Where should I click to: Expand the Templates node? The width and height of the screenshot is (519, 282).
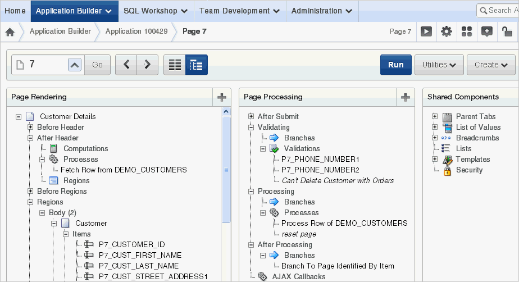[435, 159]
